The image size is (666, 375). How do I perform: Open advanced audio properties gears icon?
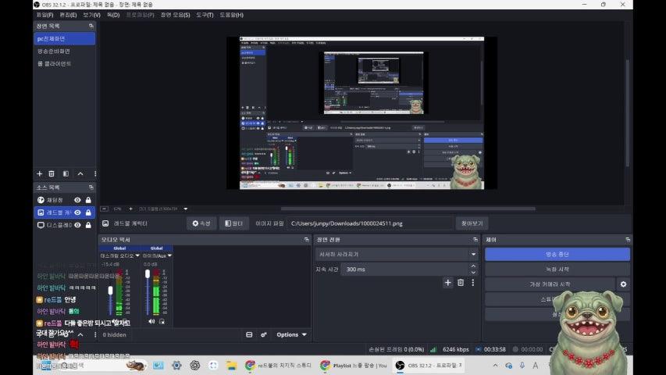pyautogui.click(x=264, y=334)
